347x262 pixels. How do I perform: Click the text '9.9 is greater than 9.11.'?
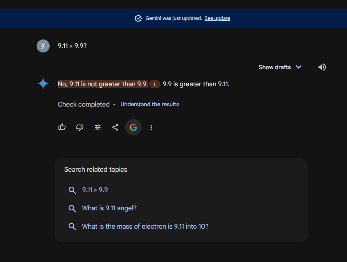coord(196,84)
